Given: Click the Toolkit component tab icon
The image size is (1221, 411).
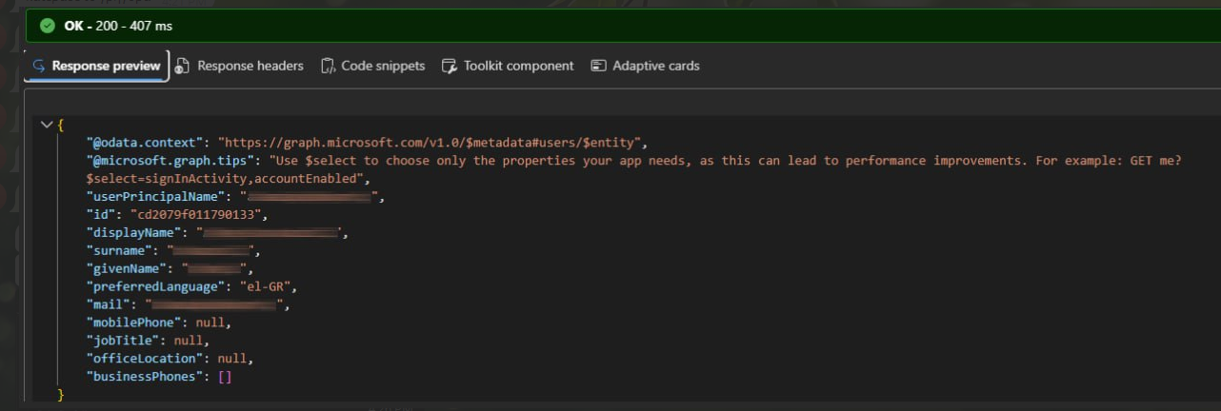Looking at the screenshot, I should pos(450,67).
